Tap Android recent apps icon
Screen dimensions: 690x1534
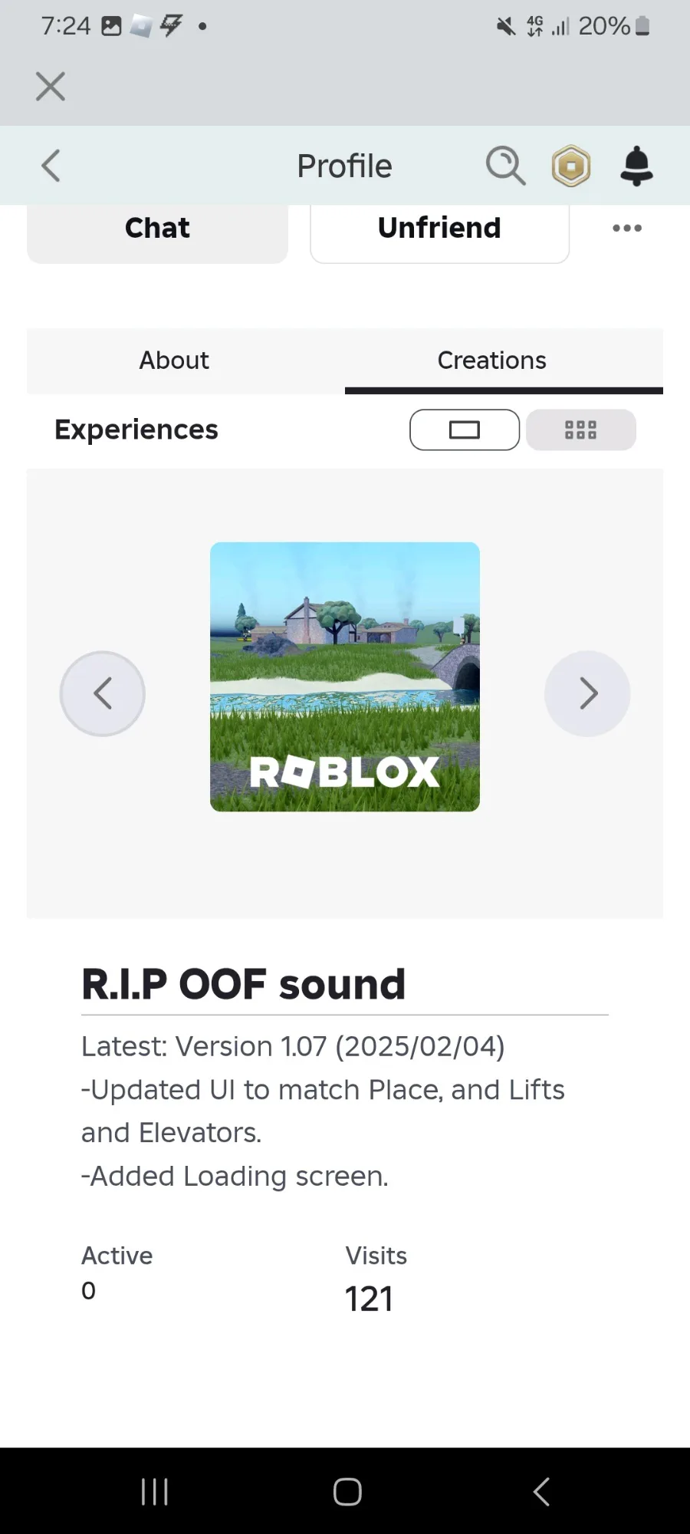155,1492
